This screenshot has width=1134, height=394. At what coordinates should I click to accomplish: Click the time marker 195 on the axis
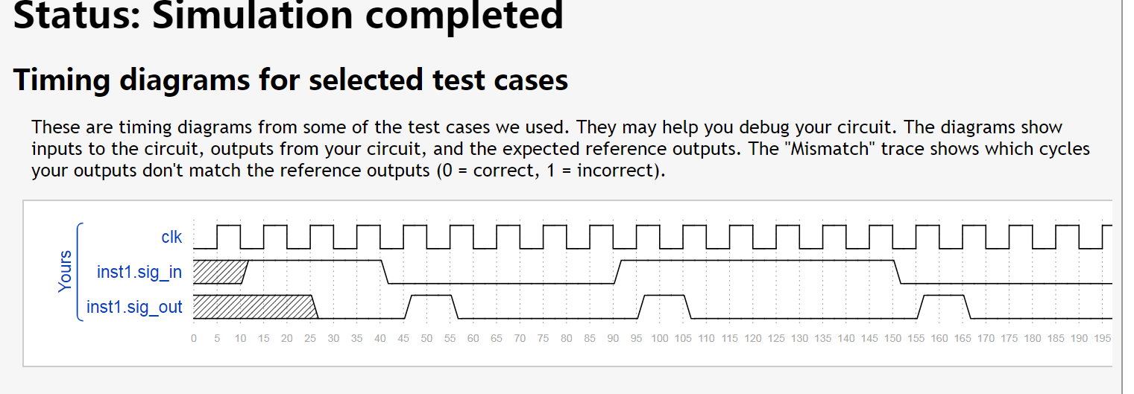(x=1103, y=338)
